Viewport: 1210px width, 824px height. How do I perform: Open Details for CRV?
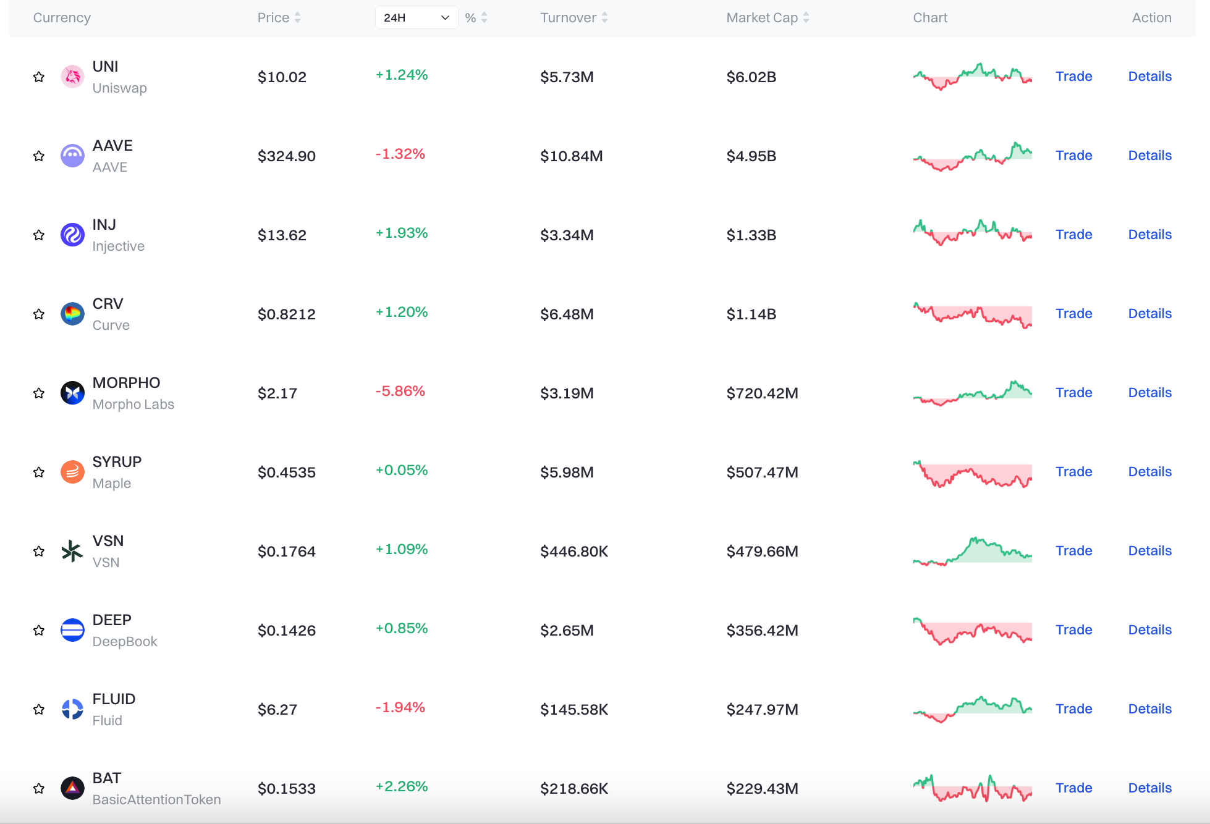point(1149,314)
